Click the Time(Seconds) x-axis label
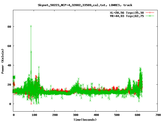This screenshot has width=163, height=122. (85, 120)
